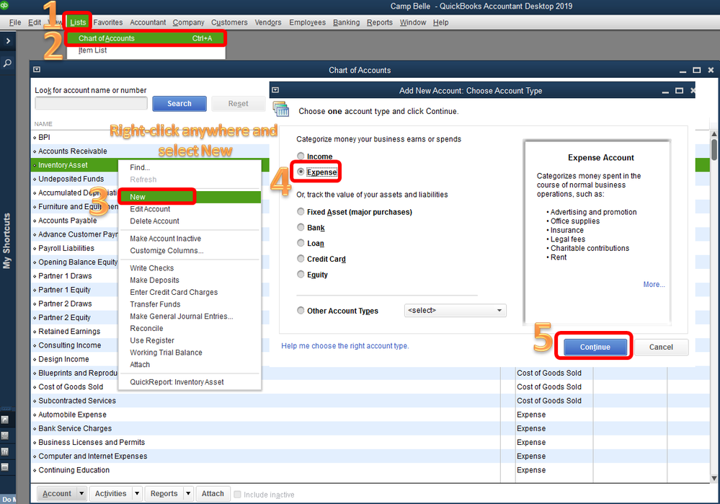Image resolution: width=720 pixels, height=504 pixels.
Task: Click the account name search field
Action: coord(91,103)
